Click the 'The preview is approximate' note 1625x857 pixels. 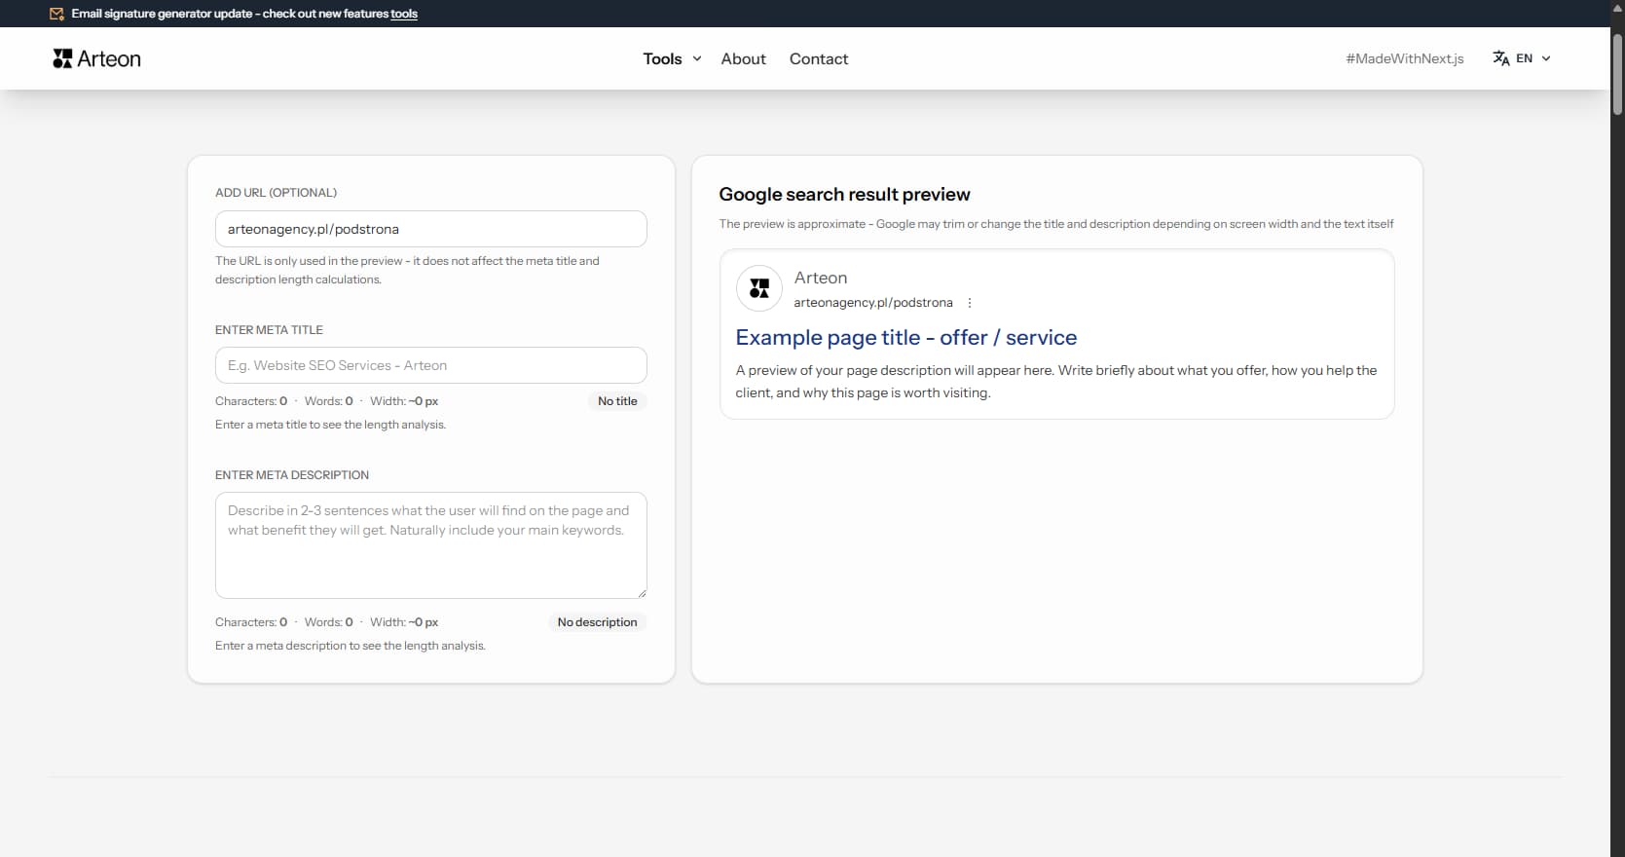[1056, 224]
